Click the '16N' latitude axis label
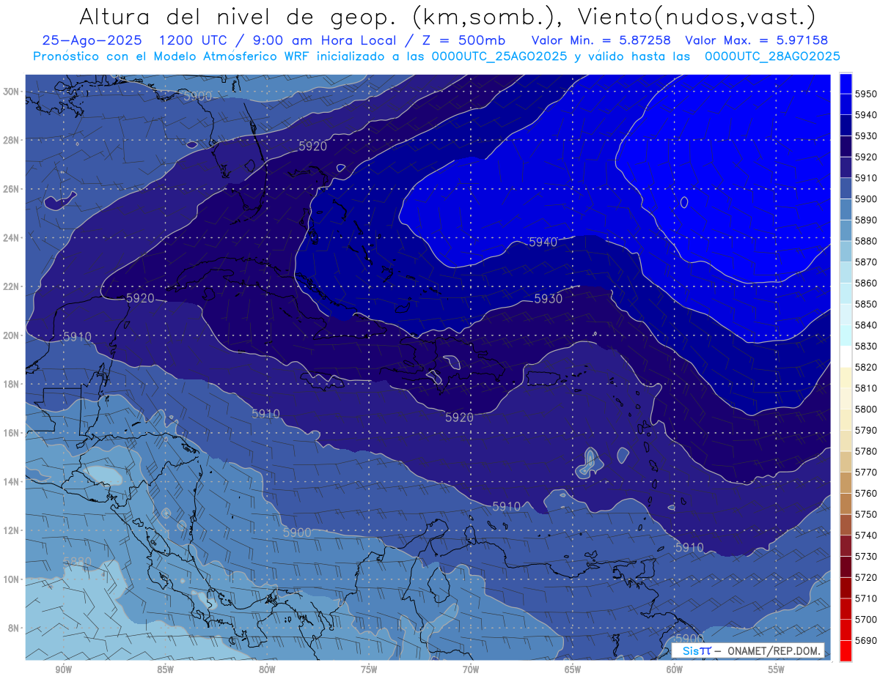 point(11,433)
